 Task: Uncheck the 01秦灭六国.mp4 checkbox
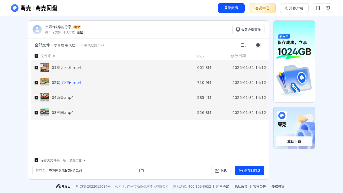36,68
